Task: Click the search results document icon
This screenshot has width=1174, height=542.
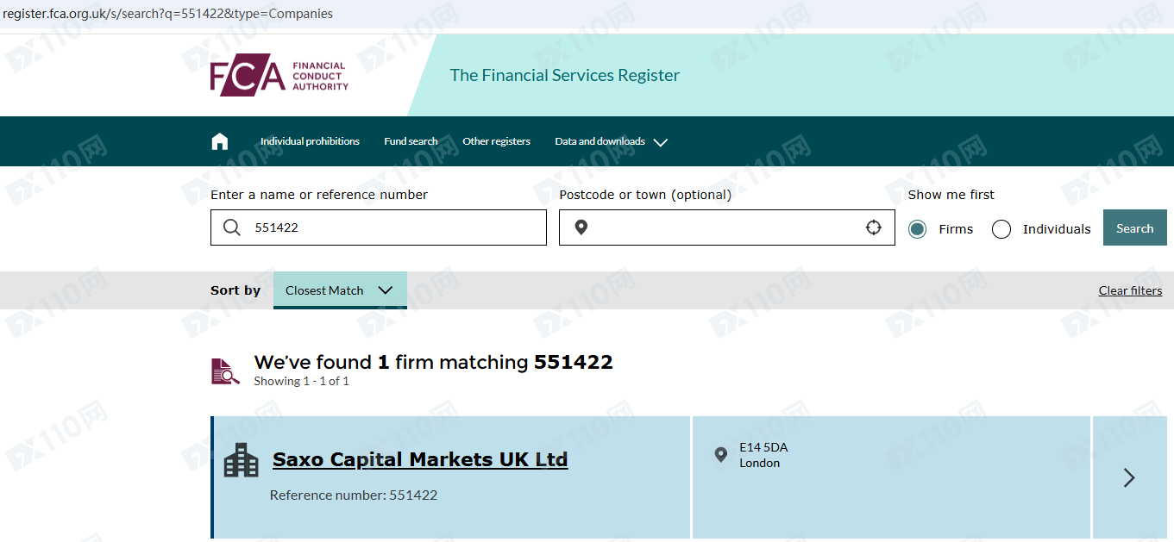Action: (x=225, y=371)
